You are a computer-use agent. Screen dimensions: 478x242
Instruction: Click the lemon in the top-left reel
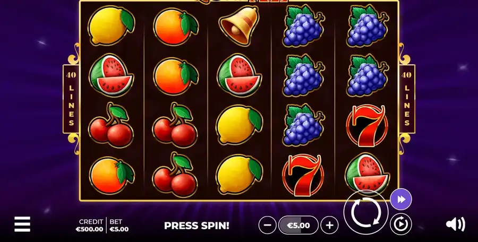click(112, 25)
